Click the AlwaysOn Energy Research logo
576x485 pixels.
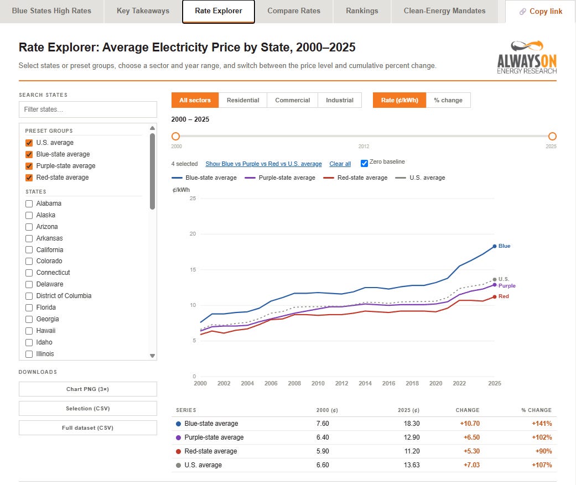point(527,58)
